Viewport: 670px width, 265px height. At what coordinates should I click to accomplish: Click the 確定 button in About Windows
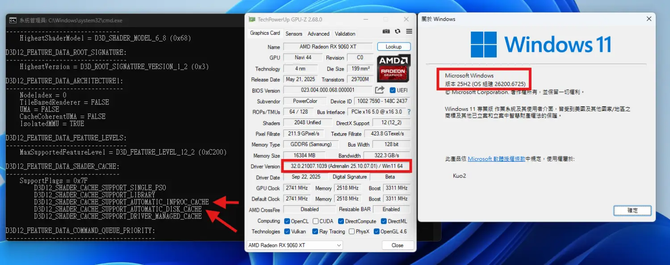[x=632, y=210]
